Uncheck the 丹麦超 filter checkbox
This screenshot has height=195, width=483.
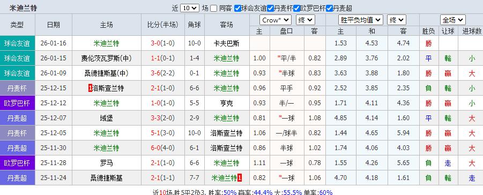click(329, 9)
